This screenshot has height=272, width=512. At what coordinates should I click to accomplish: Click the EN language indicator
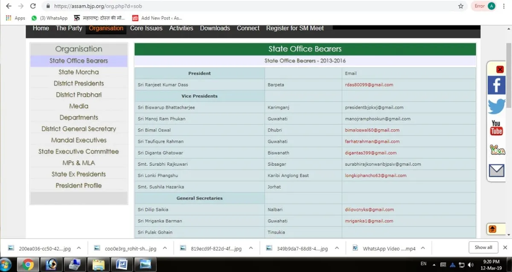(x=423, y=264)
